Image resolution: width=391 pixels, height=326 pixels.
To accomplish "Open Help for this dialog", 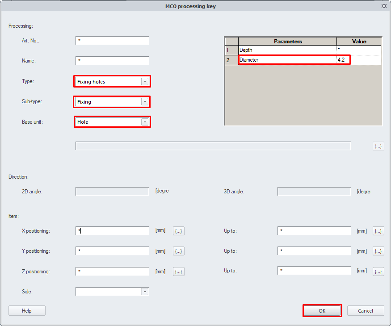I will (x=27, y=311).
